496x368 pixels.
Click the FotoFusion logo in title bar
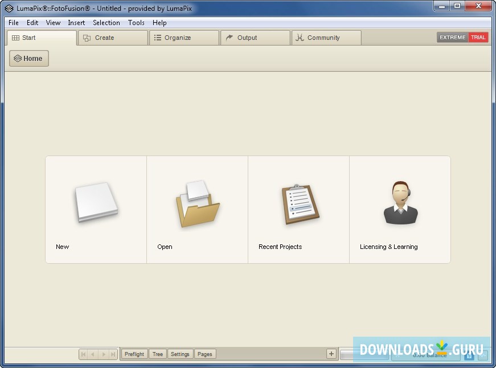pyautogui.click(x=9, y=8)
